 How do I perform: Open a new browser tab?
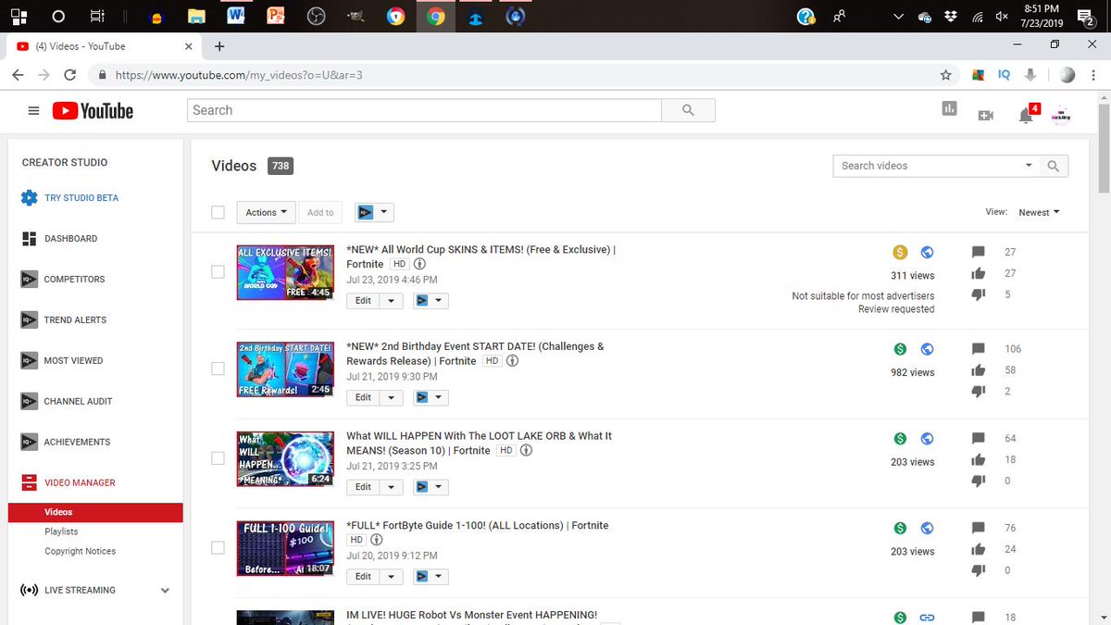[219, 46]
